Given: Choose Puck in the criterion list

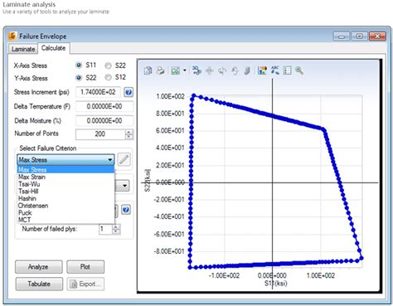Looking at the screenshot, I should (x=65, y=213).
